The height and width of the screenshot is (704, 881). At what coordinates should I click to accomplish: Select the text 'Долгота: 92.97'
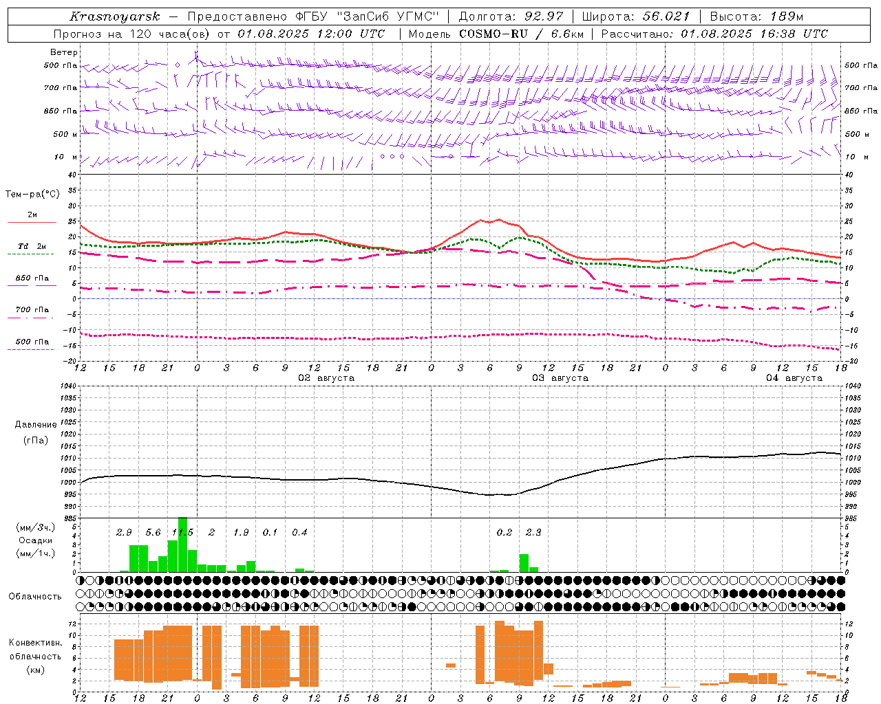[511, 16]
